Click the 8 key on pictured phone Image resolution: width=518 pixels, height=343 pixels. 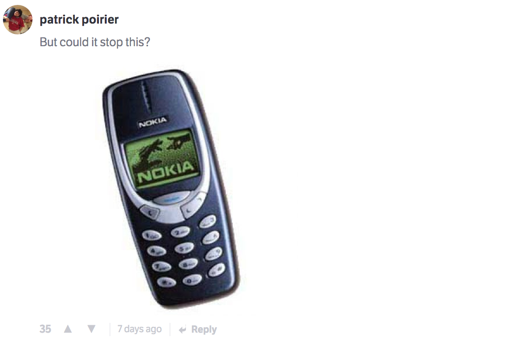188,264
